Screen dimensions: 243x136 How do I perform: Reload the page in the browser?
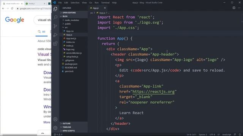click(x=12, y=8)
